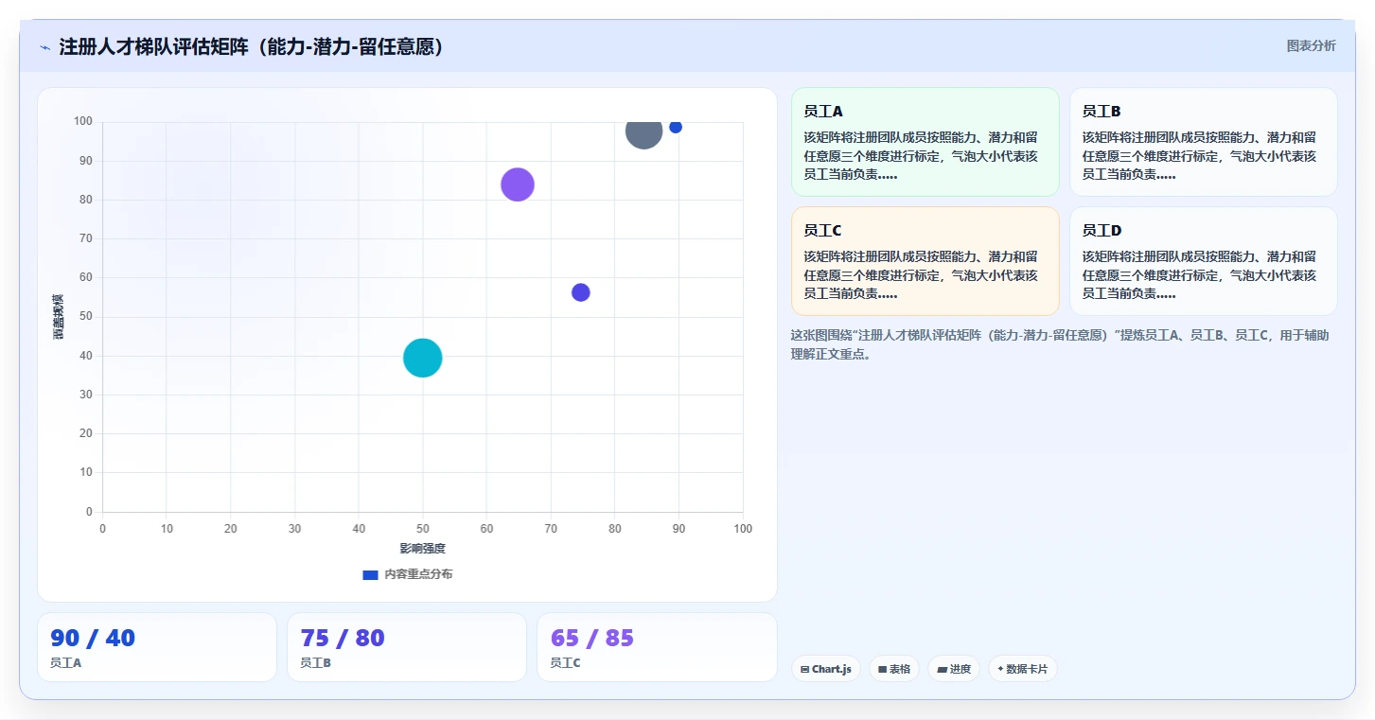Click the 75 / 80 stat card

click(x=407, y=647)
